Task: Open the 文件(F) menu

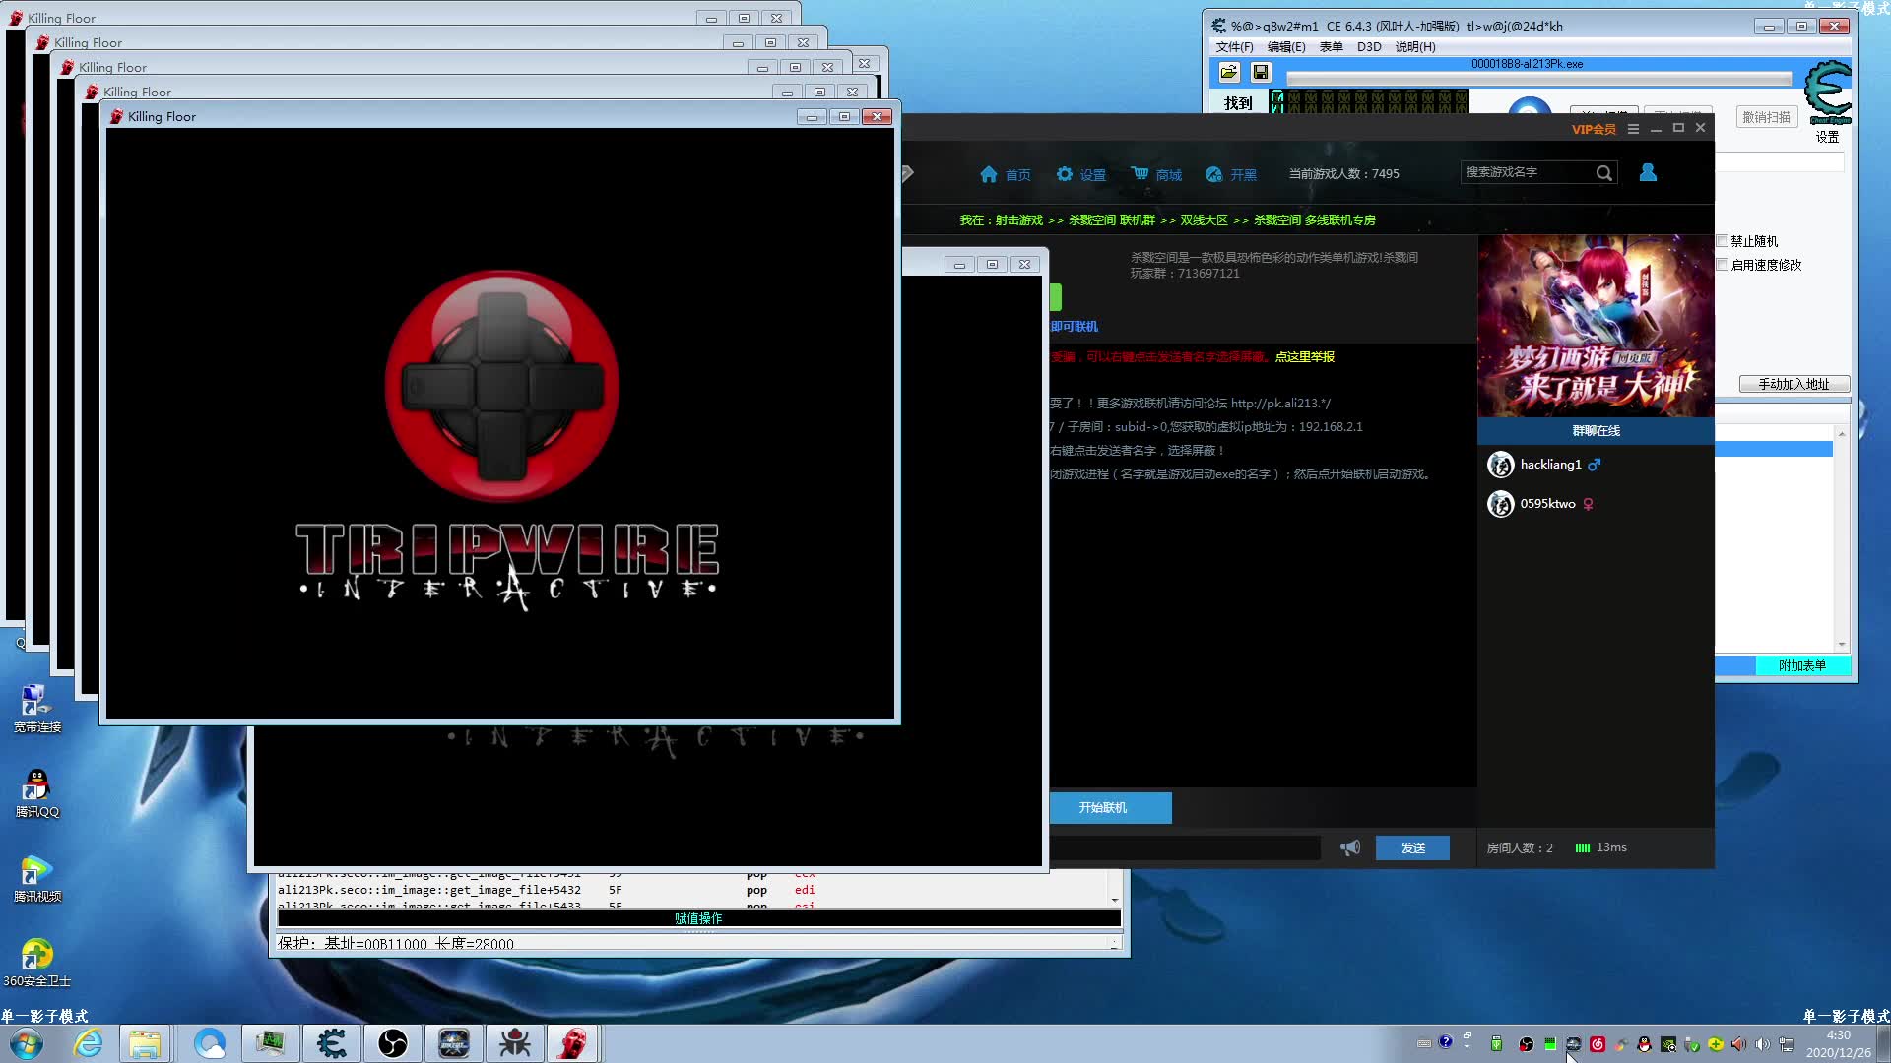Action: pos(1234,46)
